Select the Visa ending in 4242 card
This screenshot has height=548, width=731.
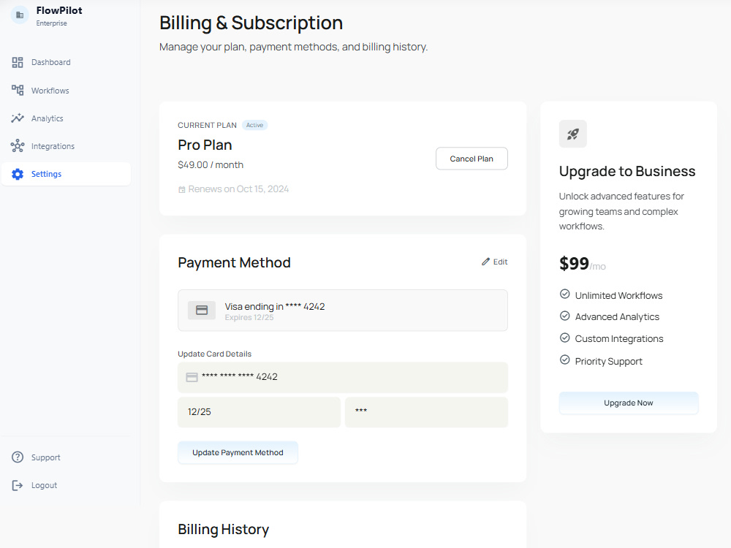[x=343, y=311]
